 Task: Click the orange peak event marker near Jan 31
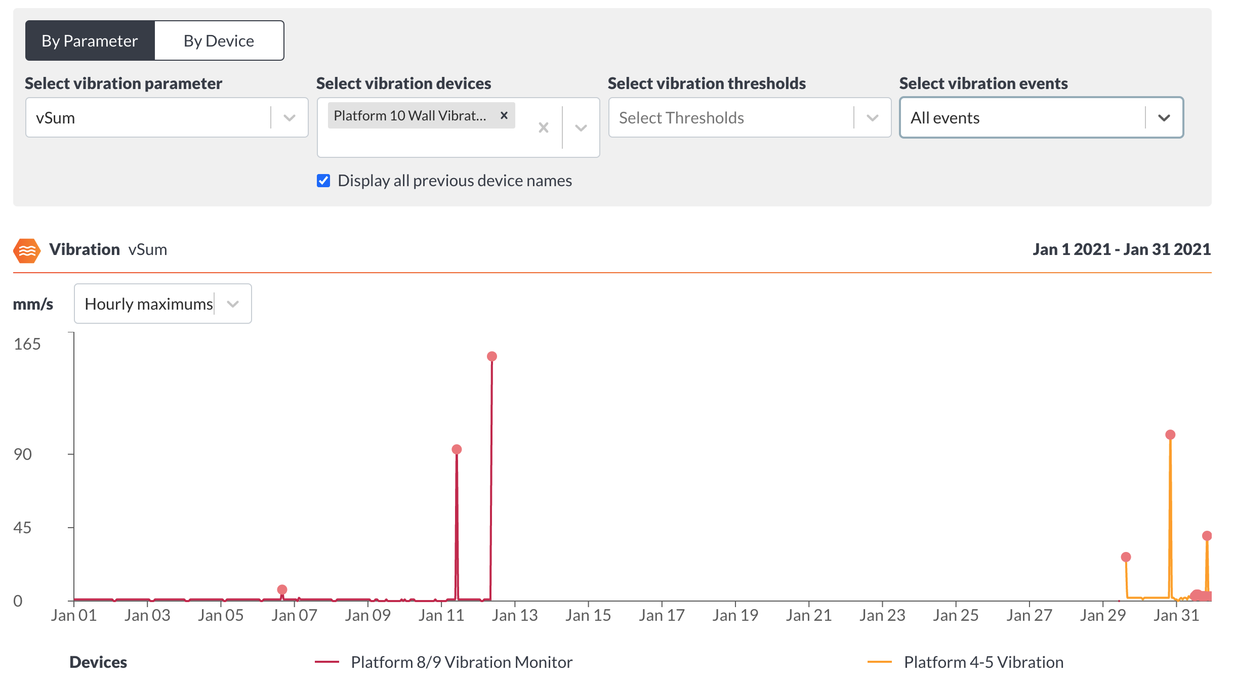pyautogui.click(x=1170, y=435)
